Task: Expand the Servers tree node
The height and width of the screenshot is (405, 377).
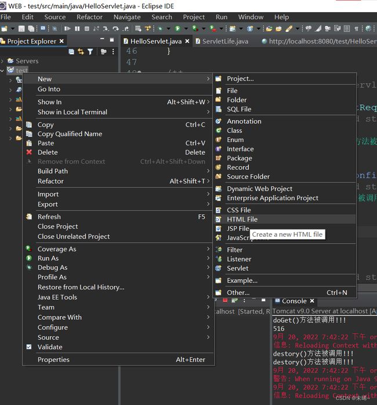Action: [2, 61]
